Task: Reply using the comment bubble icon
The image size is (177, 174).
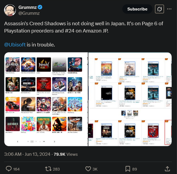Action: coord(9,169)
